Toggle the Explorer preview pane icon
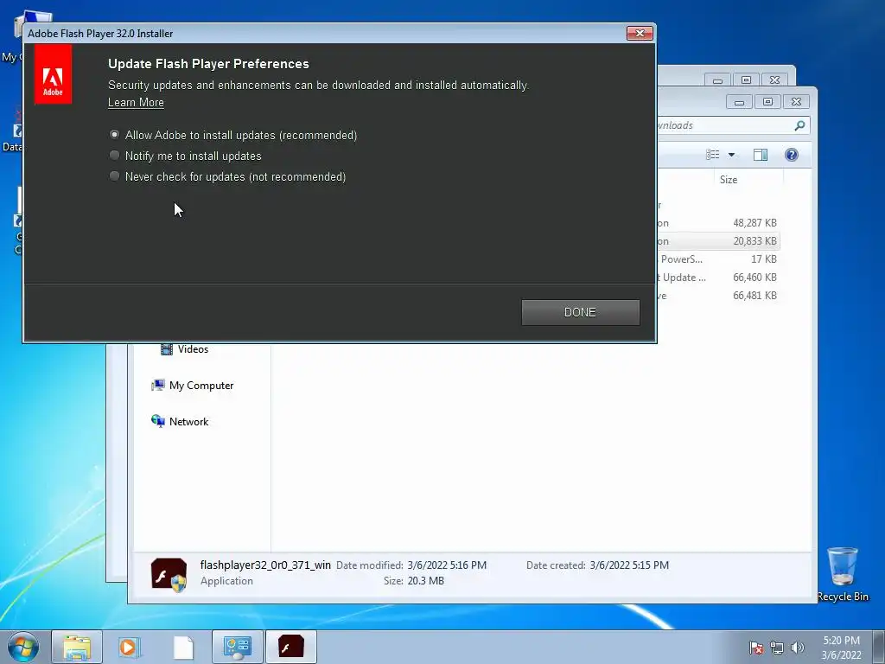This screenshot has width=885, height=664. coord(761,155)
